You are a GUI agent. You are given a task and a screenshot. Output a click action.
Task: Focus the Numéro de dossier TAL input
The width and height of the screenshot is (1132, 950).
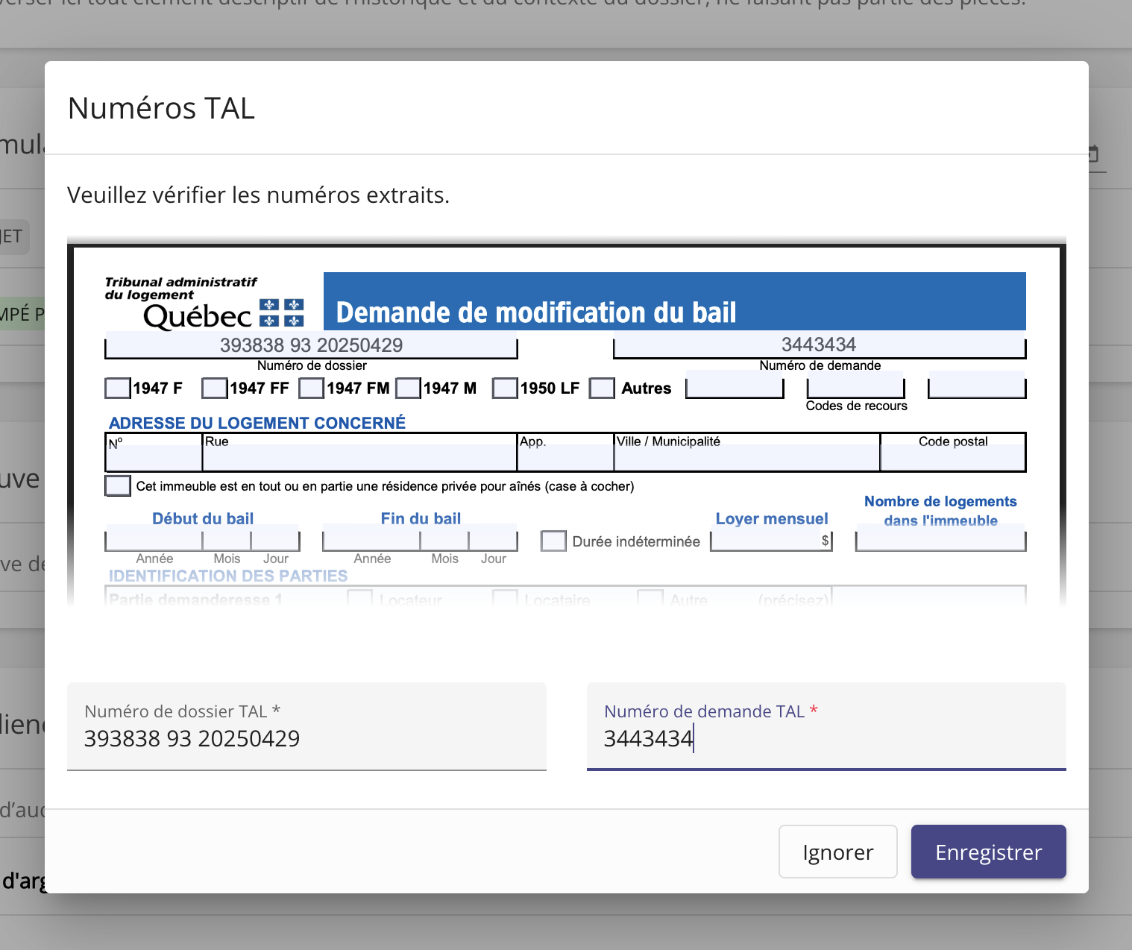point(306,737)
